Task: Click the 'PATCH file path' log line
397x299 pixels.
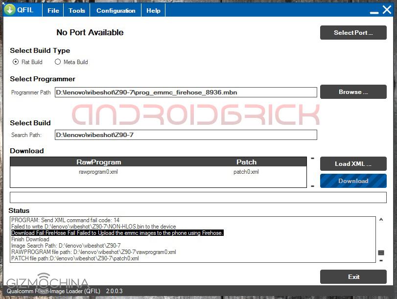Action: [75, 258]
